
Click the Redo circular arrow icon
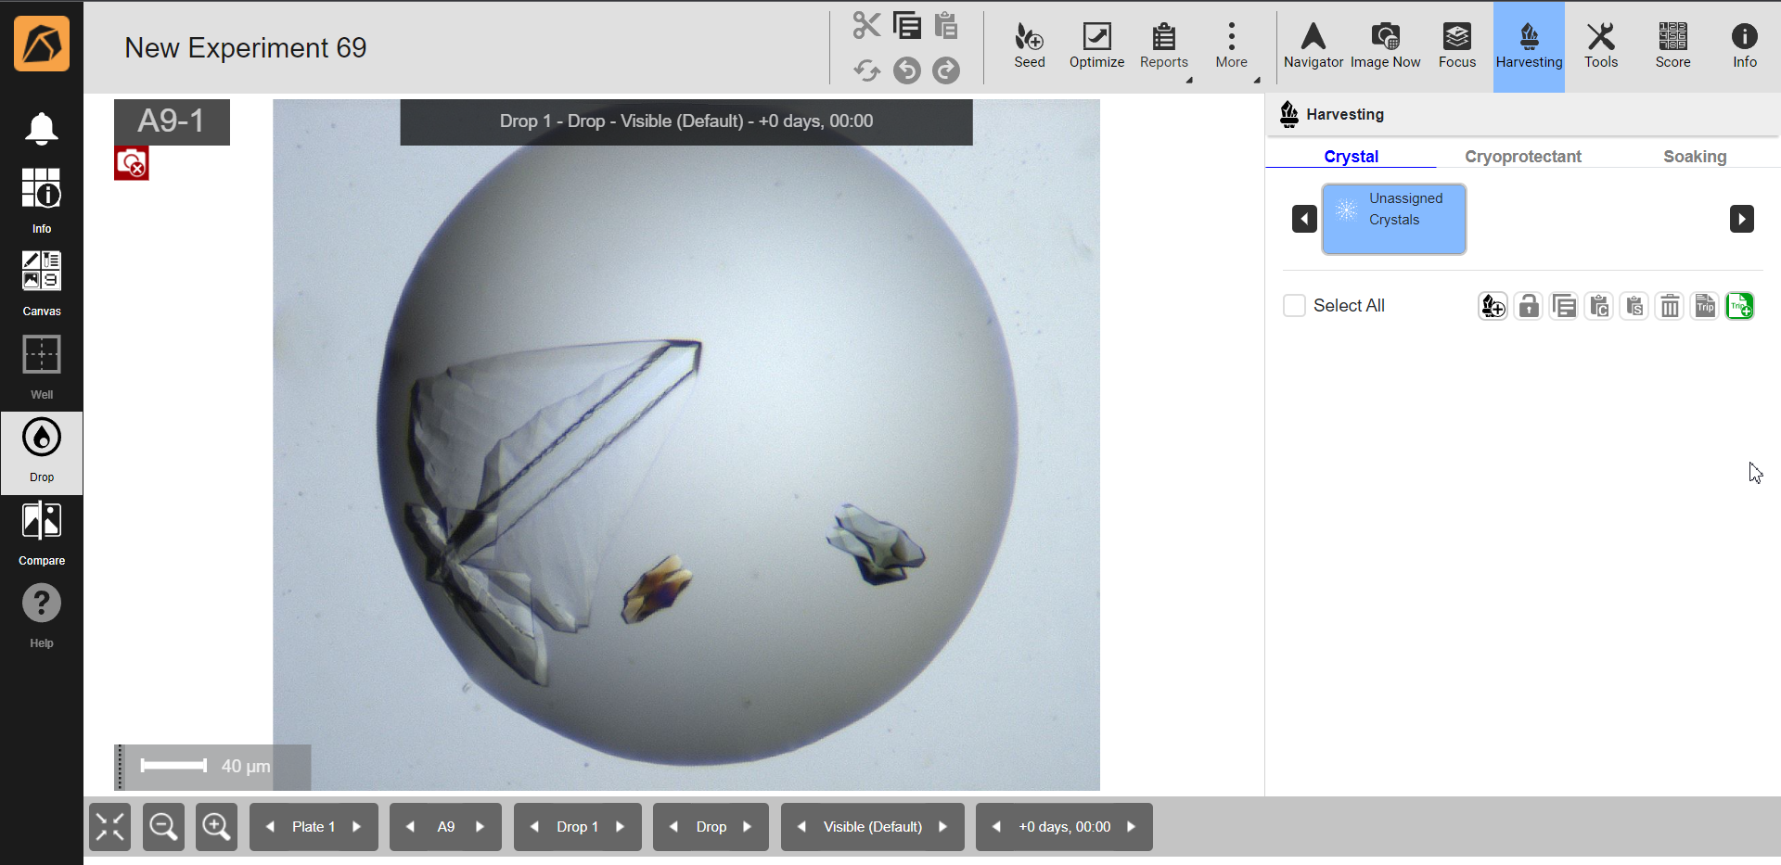tap(946, 70)
